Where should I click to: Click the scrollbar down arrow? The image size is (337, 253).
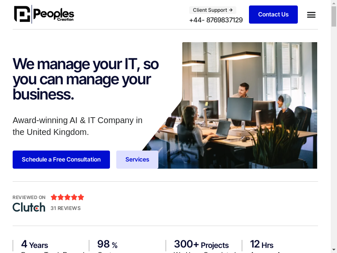(x=334, y=250)
